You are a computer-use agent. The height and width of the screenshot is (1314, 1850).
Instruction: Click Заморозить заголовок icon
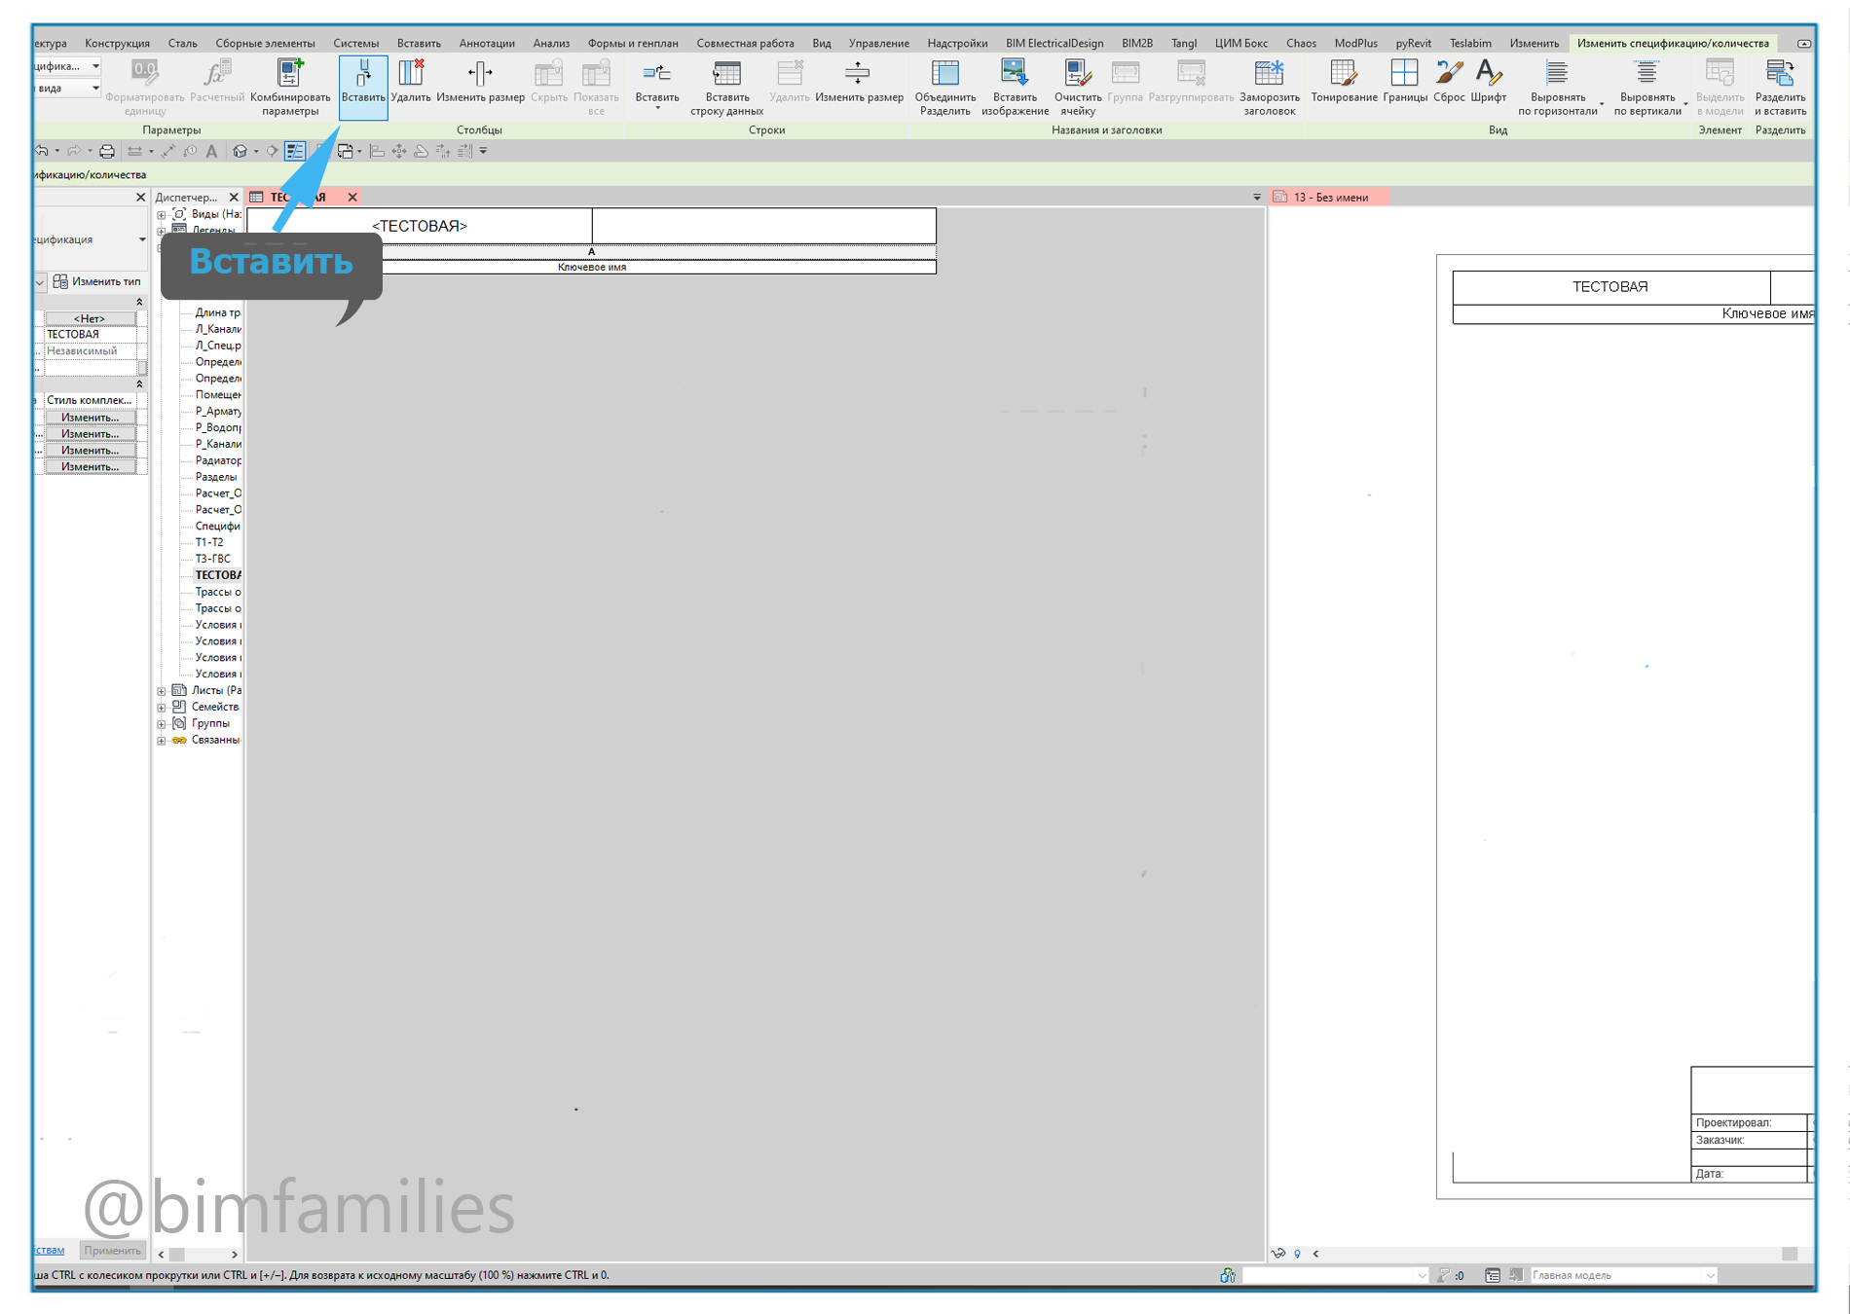1270,86
